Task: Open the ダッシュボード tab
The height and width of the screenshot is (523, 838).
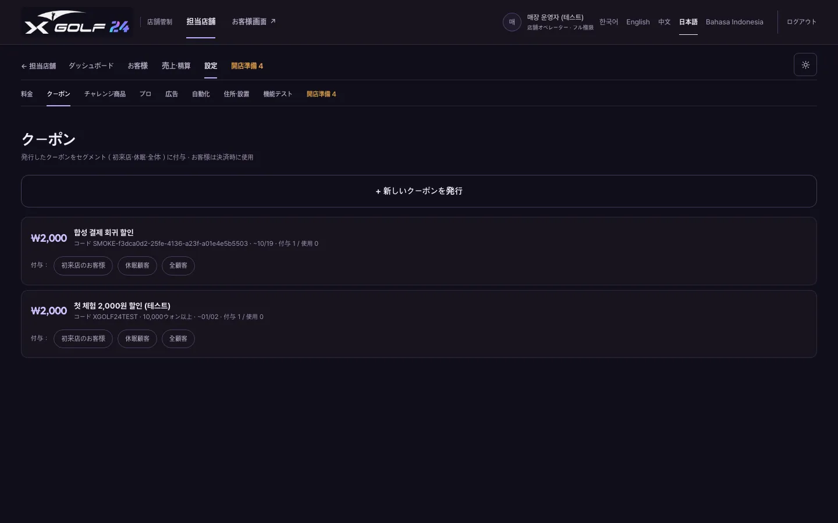Action: tap(91, 66)
